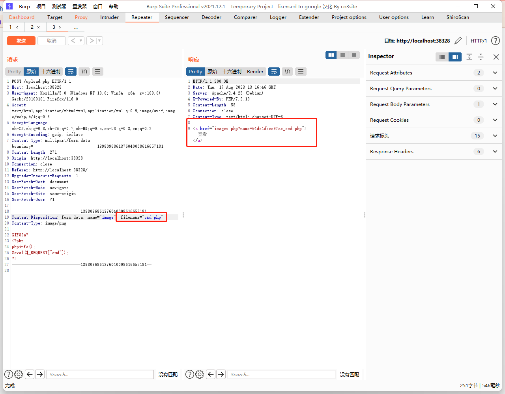Go to previous request with back arrow

tap(73, 41)
